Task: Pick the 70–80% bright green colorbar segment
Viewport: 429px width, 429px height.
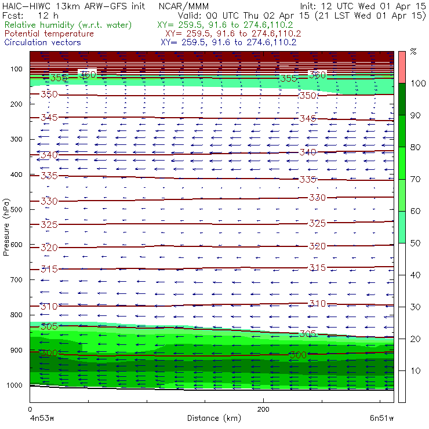Action: click(402, 163)
